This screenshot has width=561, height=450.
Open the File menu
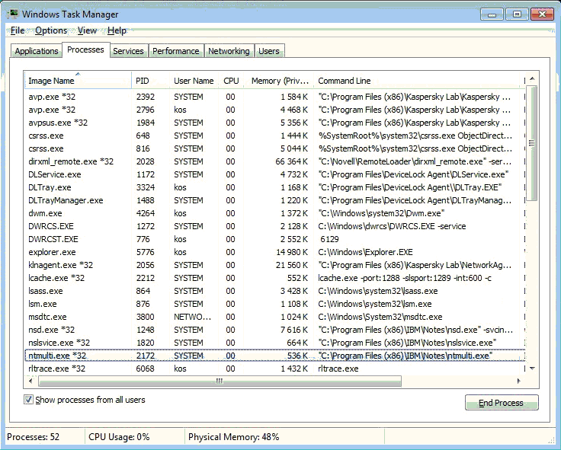pyautogui.click(x=18, y=30)
